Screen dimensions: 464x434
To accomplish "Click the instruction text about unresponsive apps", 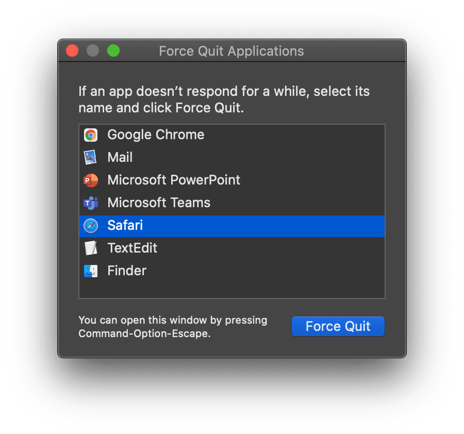I will pos(224,99).
